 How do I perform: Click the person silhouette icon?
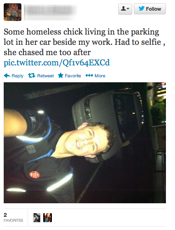[x=124, y=9]
